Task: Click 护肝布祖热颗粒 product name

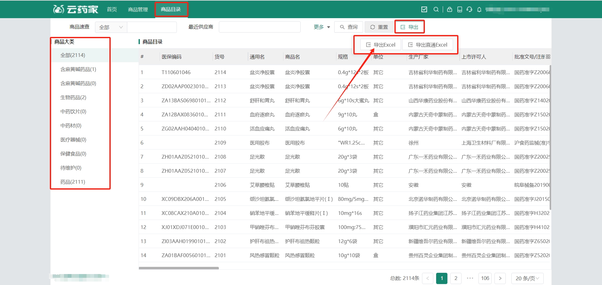Action: point(302,241)
